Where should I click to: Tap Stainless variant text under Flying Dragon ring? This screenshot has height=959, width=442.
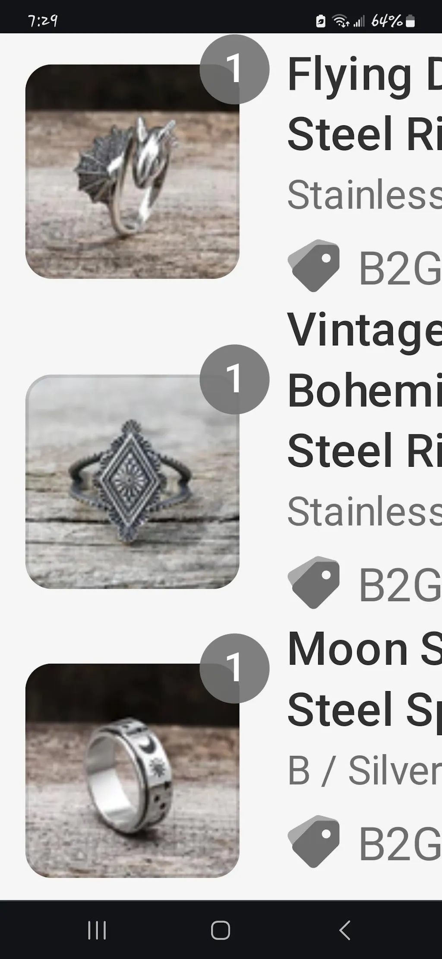[365, 194]
